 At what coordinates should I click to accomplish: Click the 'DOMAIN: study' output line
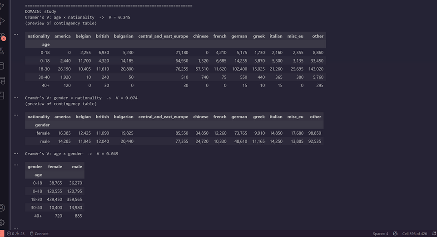40,11
